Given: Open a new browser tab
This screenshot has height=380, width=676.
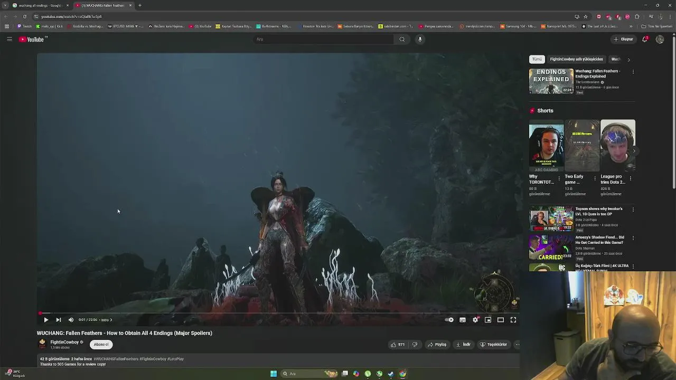Looking at the screenshot, I should 140,5.
